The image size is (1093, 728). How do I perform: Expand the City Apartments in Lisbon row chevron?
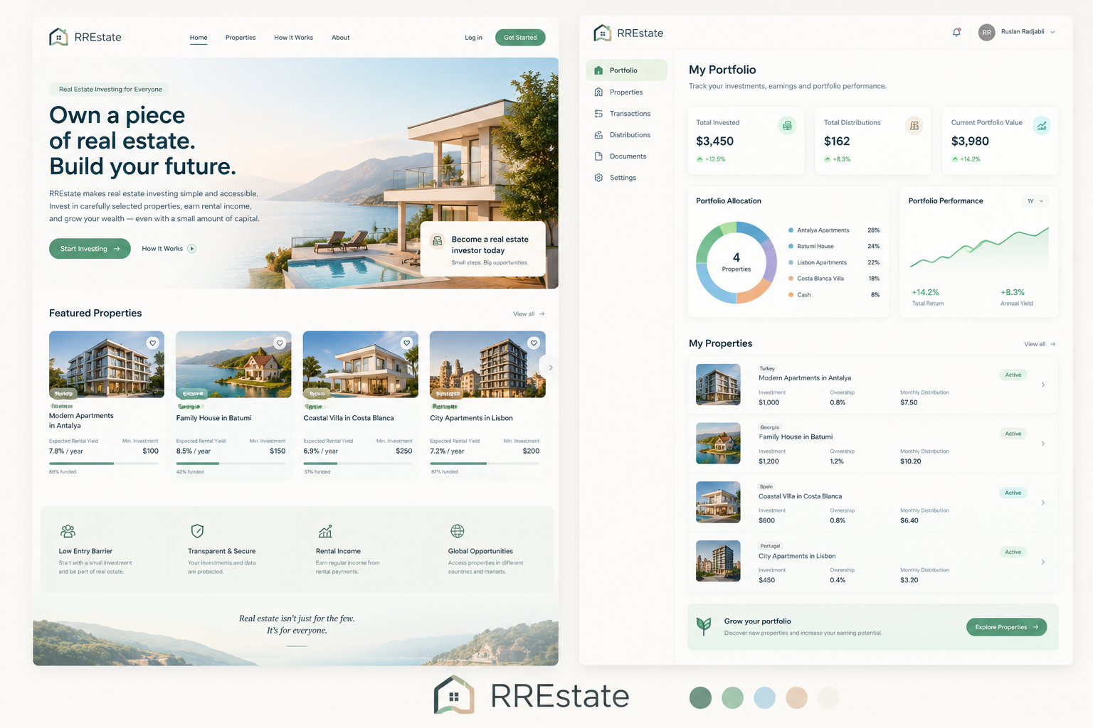coord(1043,562)
